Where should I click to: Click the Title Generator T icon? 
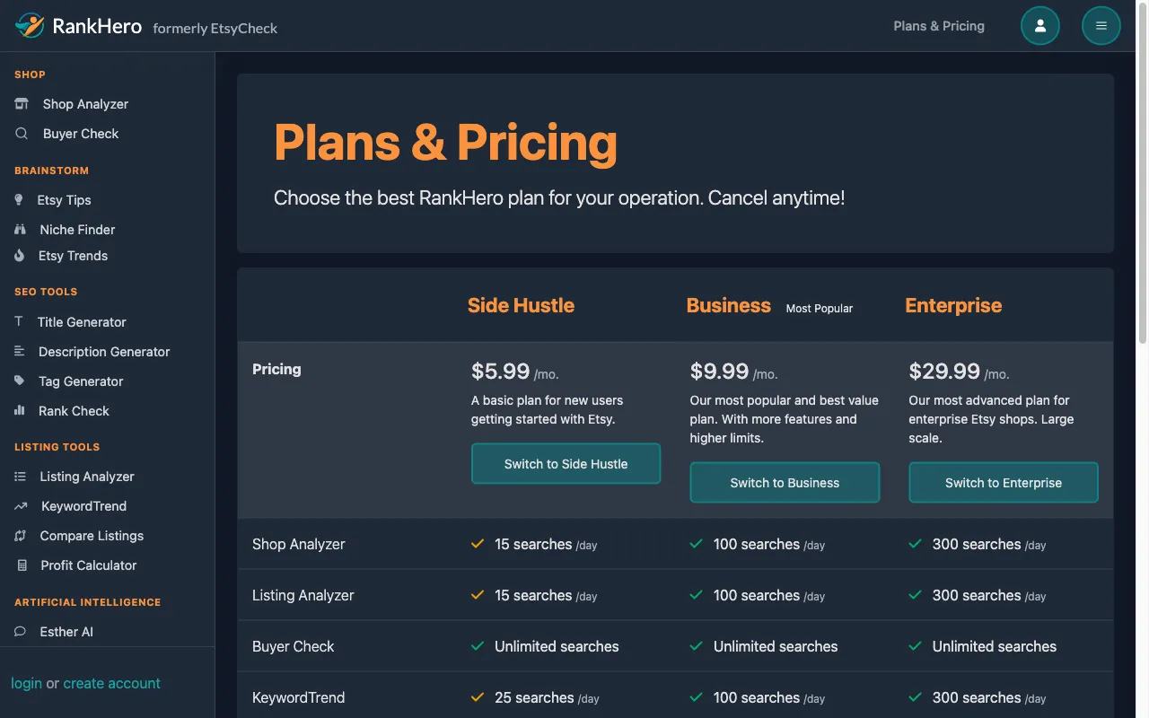click(x=19, y=321)
